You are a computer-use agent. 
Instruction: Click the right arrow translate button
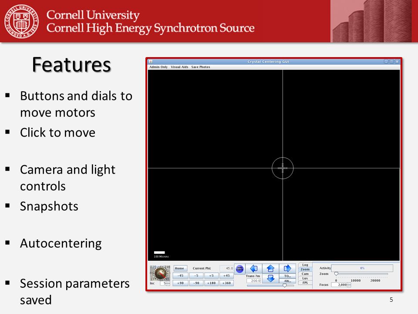coord(287,269)
